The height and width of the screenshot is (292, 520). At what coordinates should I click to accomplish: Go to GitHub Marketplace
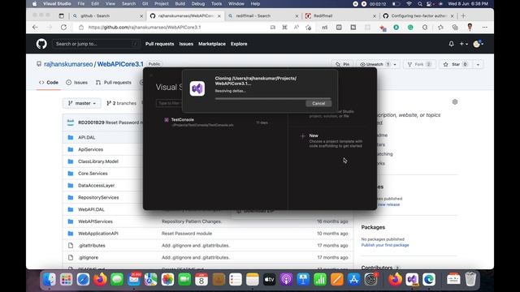(x=212, y=44)
